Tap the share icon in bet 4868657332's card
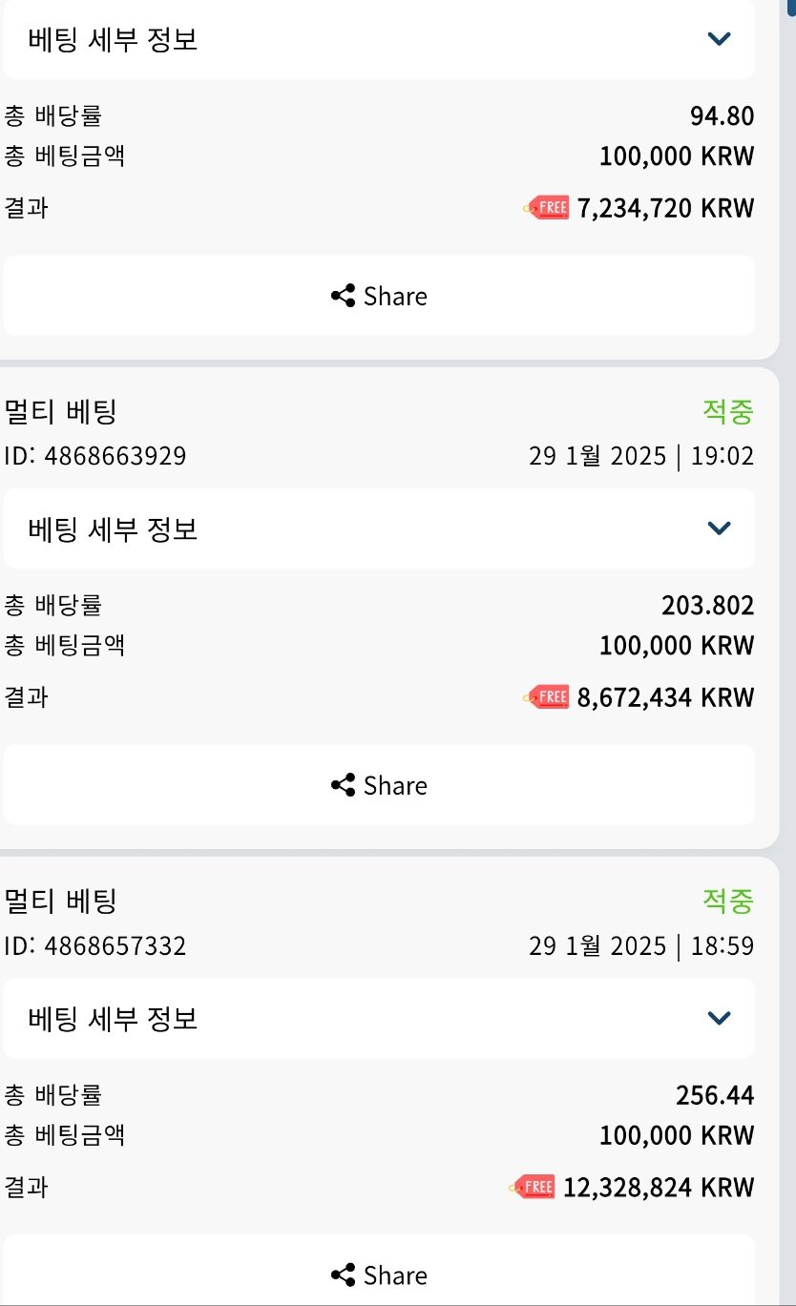796x1306 pixels. pyautogui.click(x=343, y=1275)
